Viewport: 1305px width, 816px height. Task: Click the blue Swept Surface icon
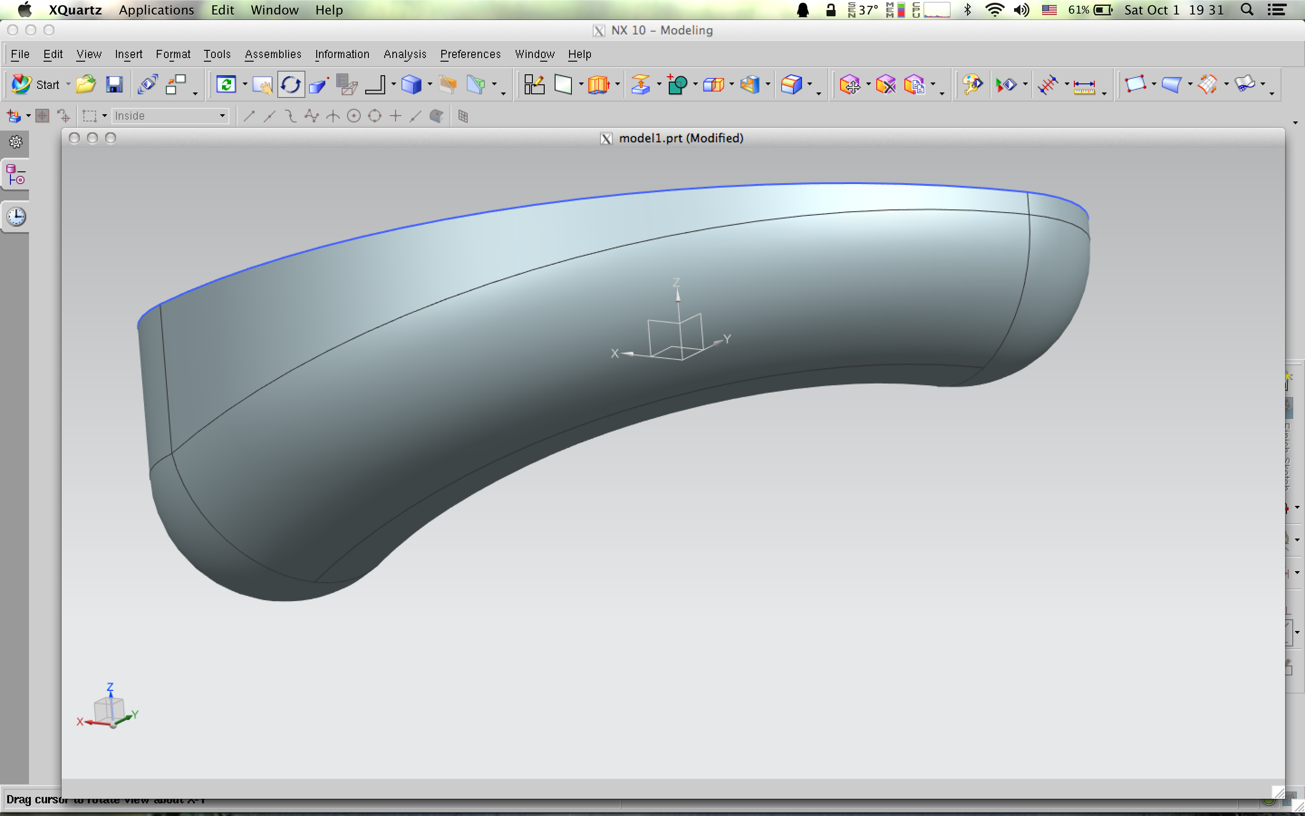coord(1171,84)
